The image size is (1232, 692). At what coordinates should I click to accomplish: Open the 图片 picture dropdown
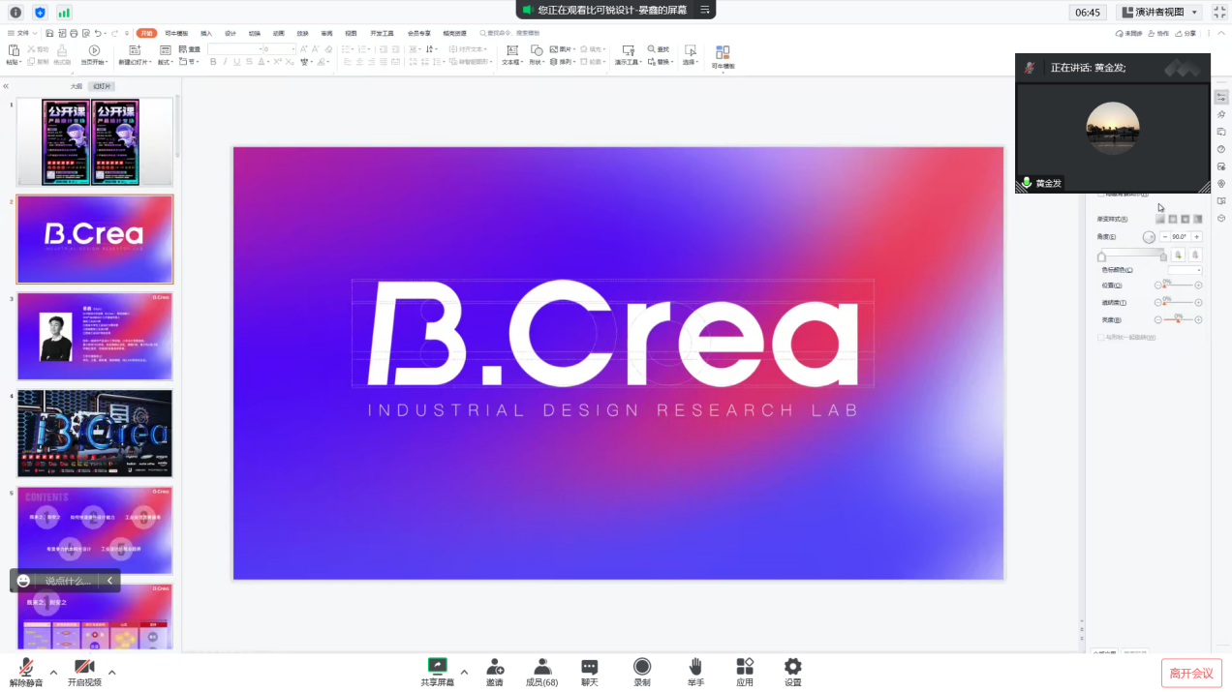[x=563, y=49]
